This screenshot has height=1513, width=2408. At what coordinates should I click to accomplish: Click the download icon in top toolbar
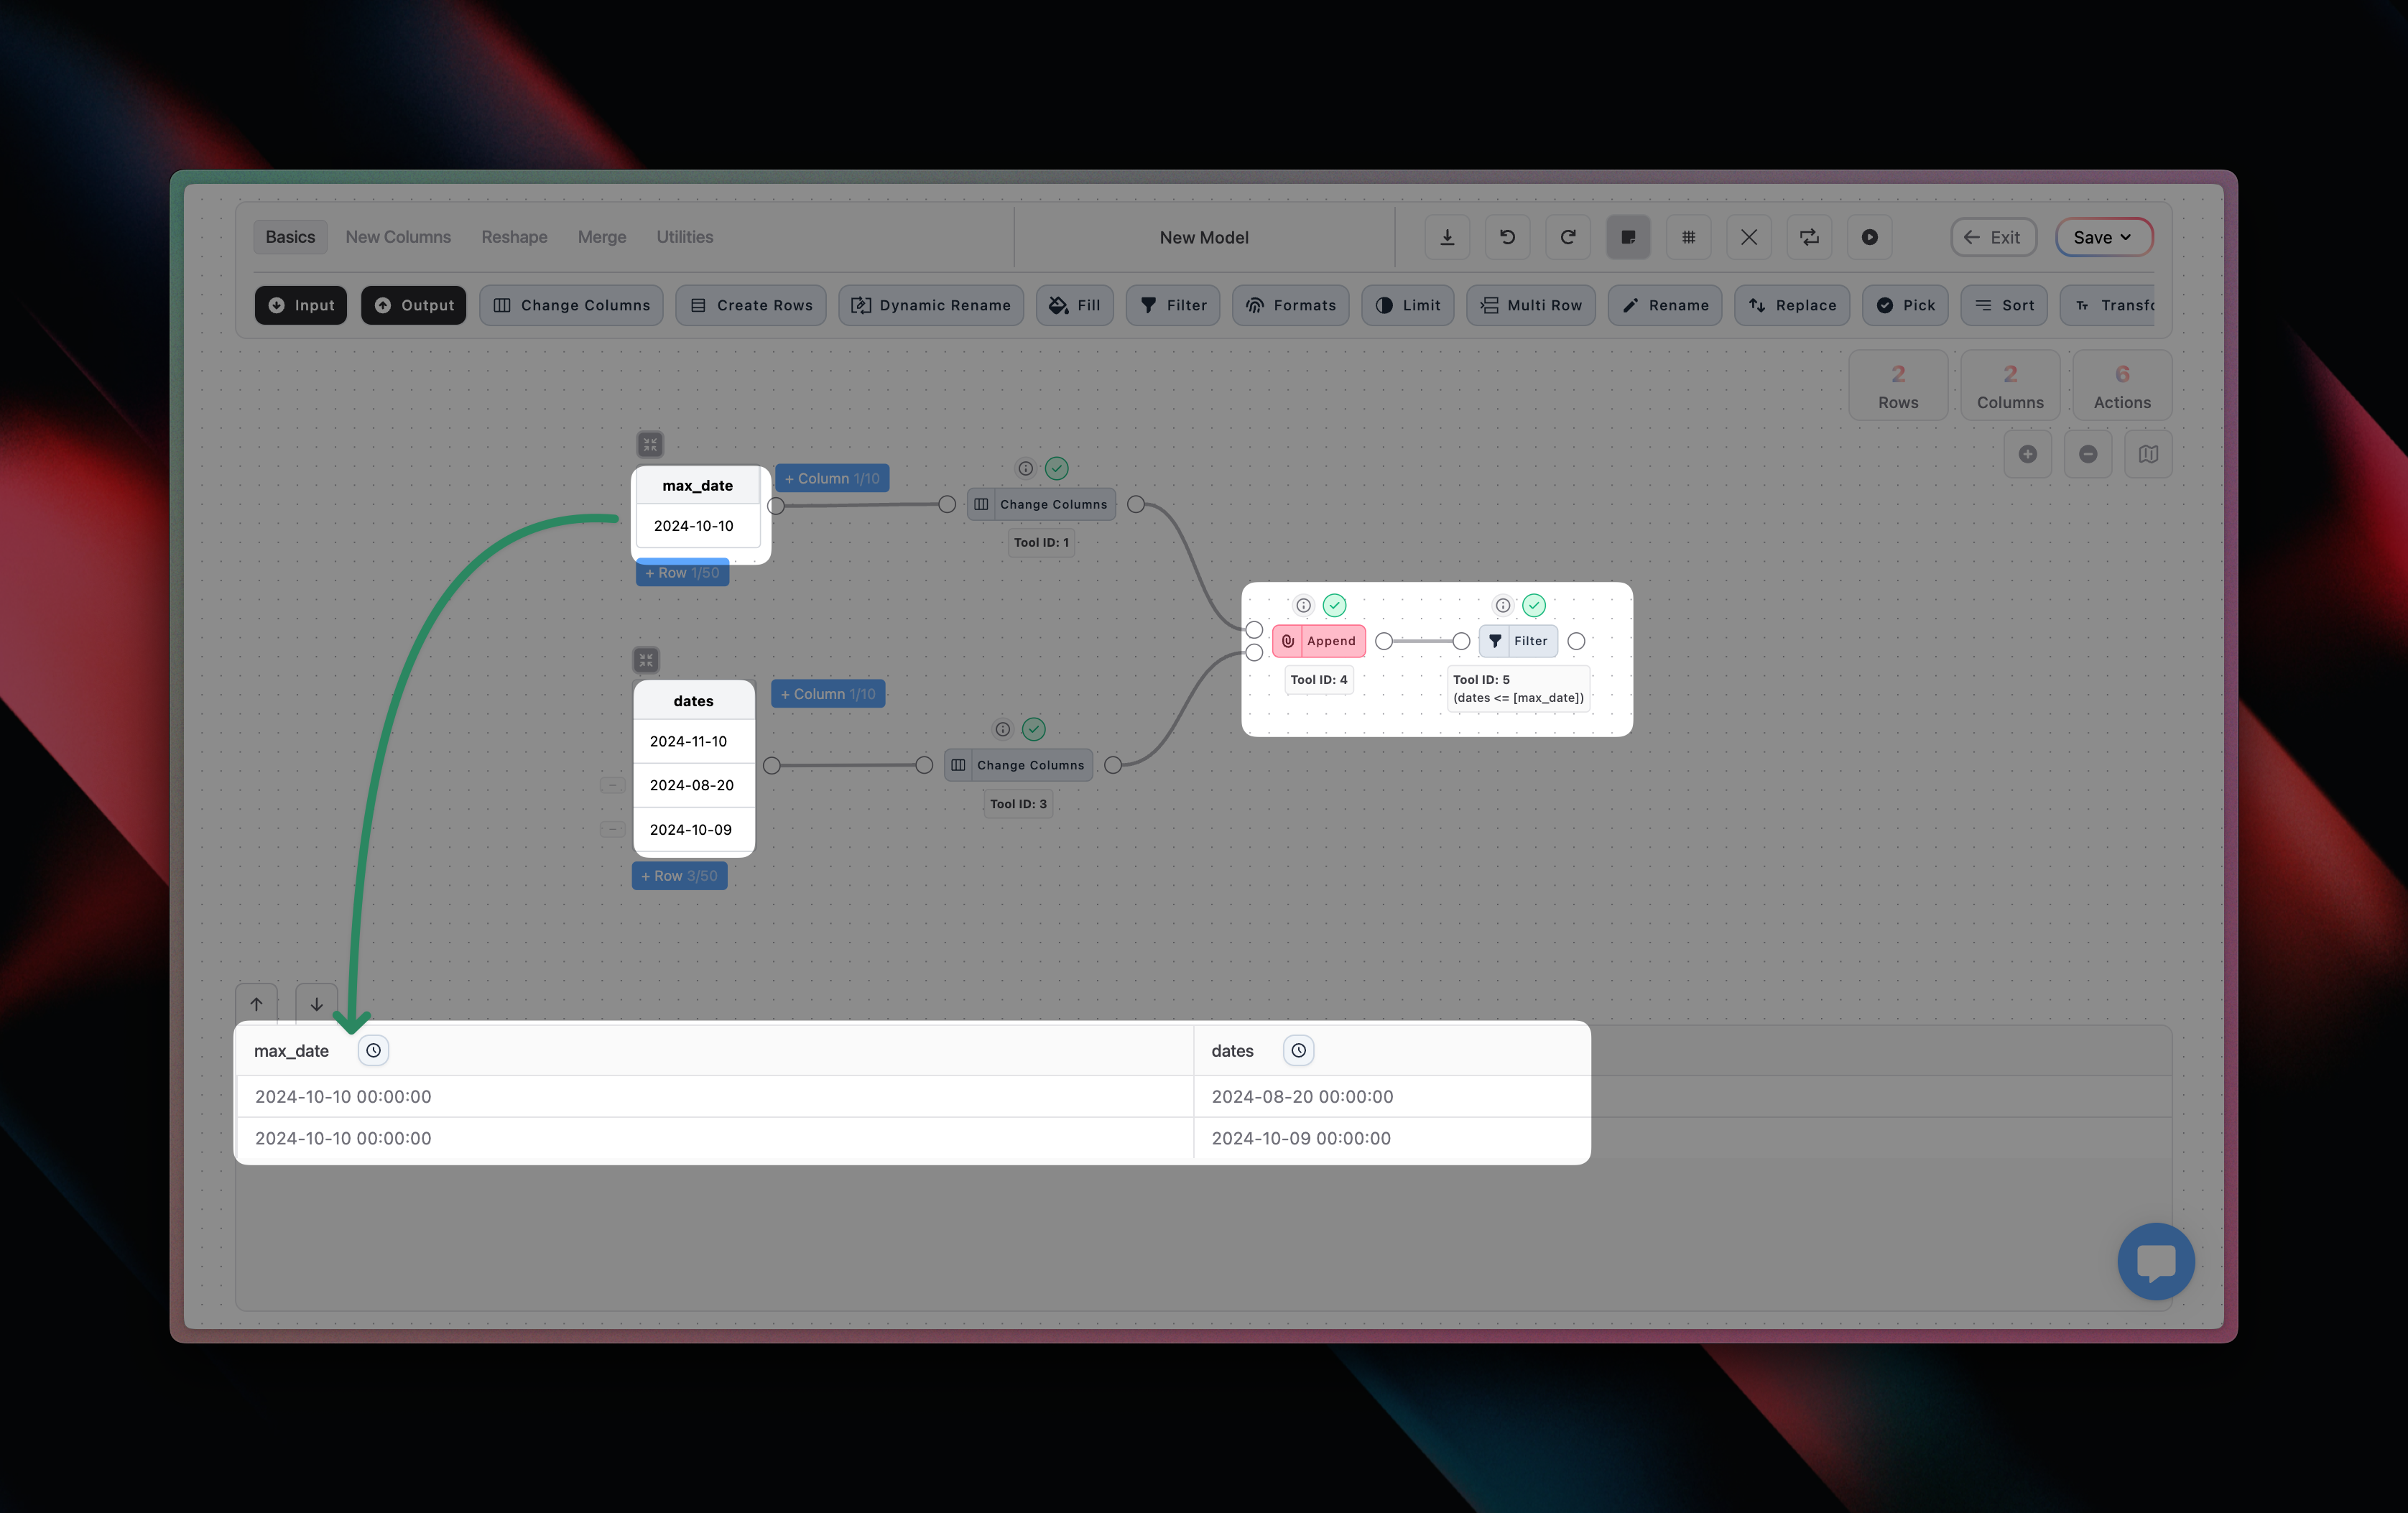click(1446, 237)
